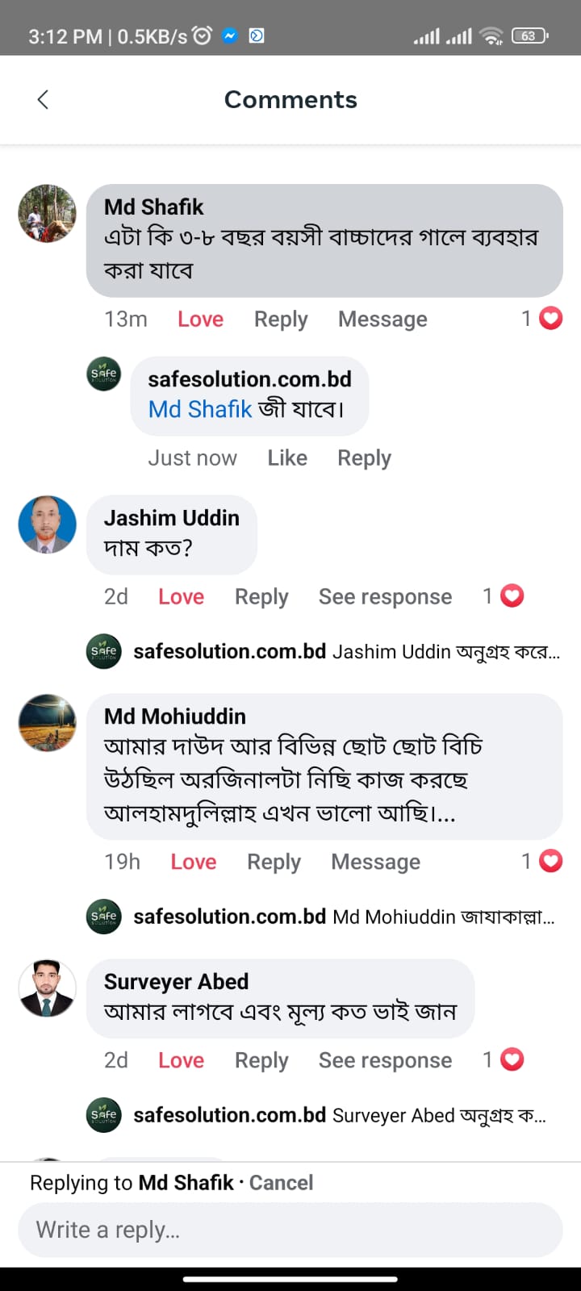Cancel replying to Md Shafik

(x=281, y=1183)
